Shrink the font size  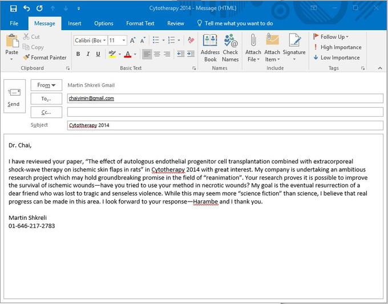pyautogui.click(x=143, y=40)
